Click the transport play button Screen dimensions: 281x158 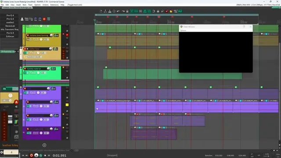[36, 155]
